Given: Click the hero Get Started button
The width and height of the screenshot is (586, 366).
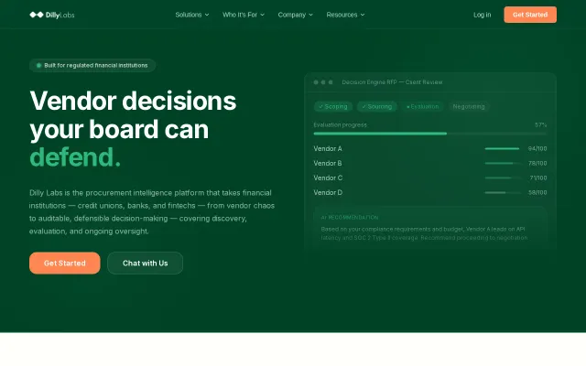Looking at the screenshot, I should tap(65, 263).
